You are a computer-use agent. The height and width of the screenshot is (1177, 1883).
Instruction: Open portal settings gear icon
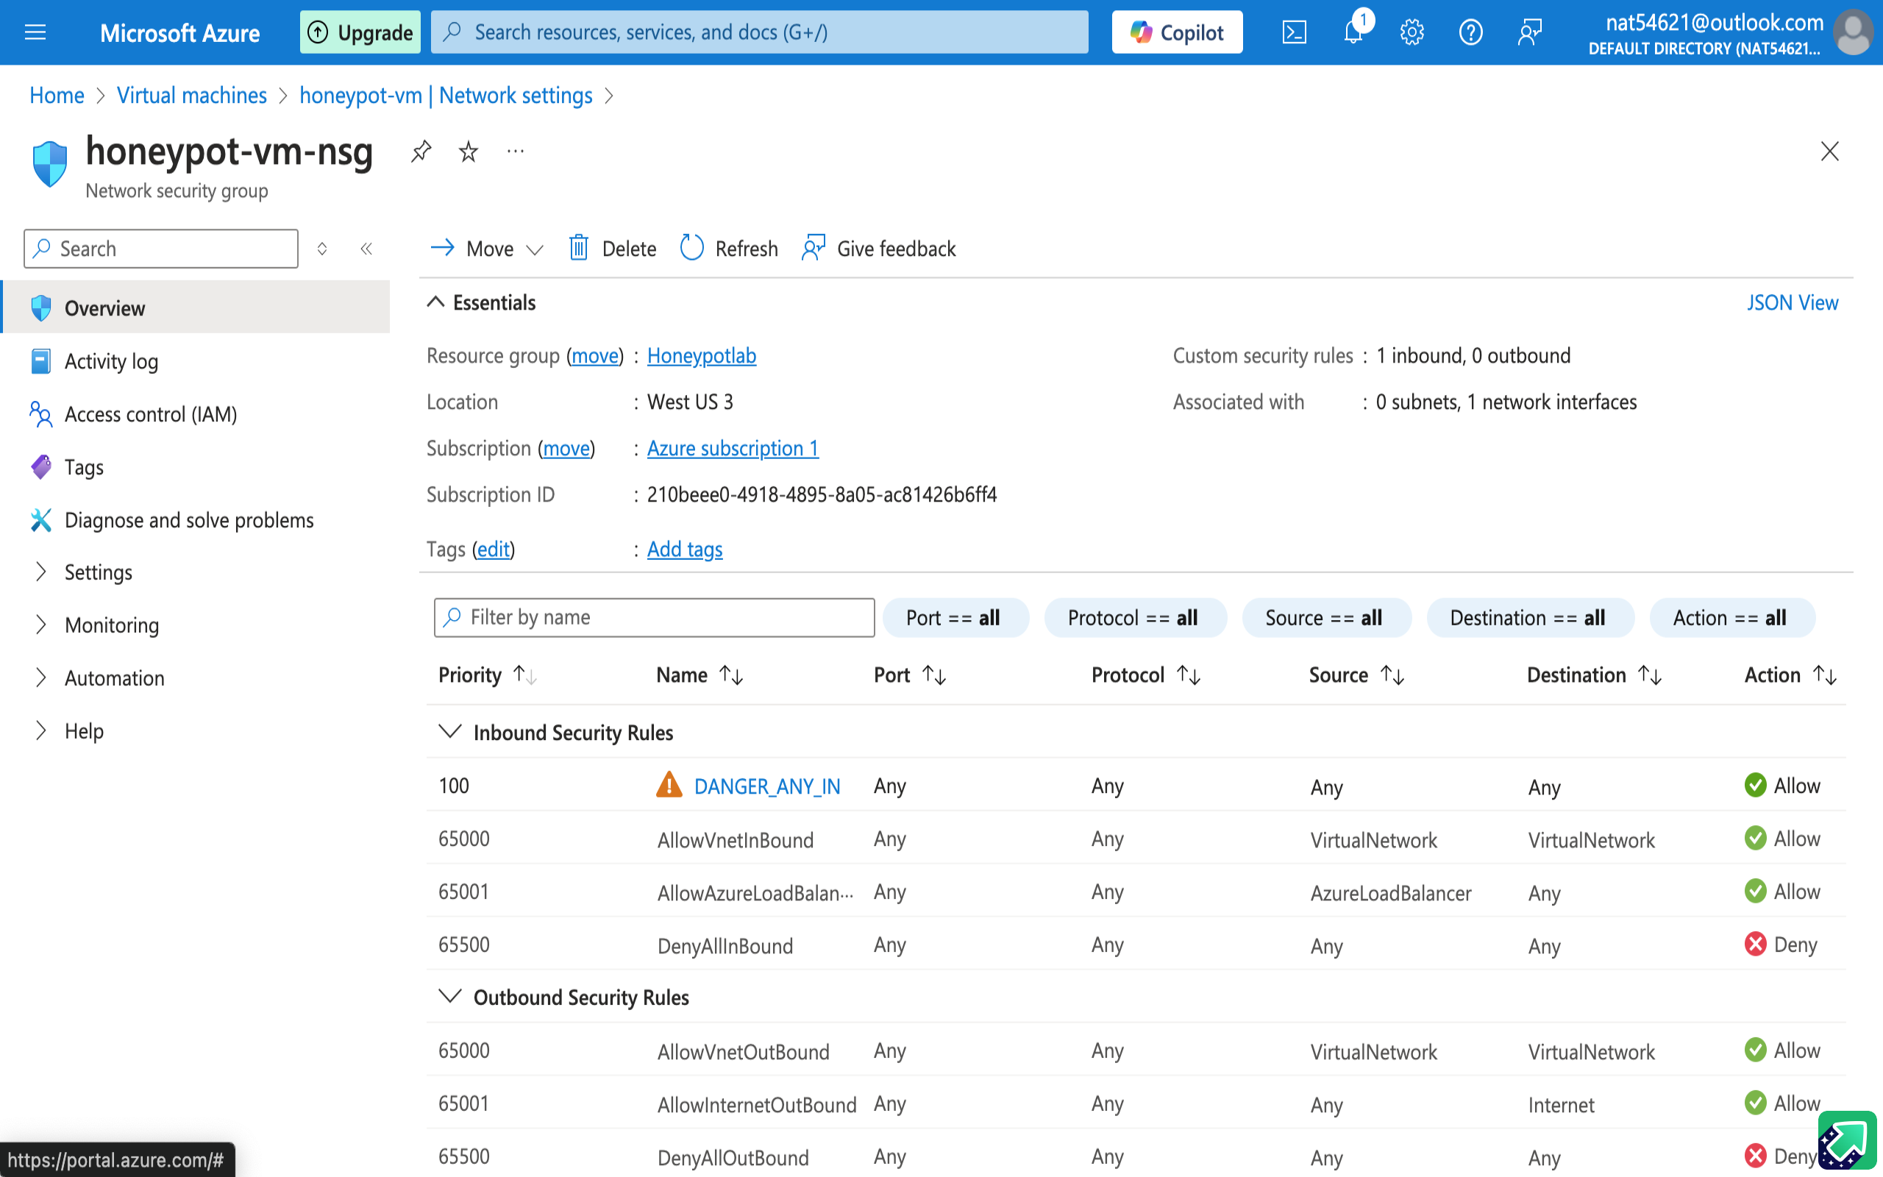tap(1412, 32)
